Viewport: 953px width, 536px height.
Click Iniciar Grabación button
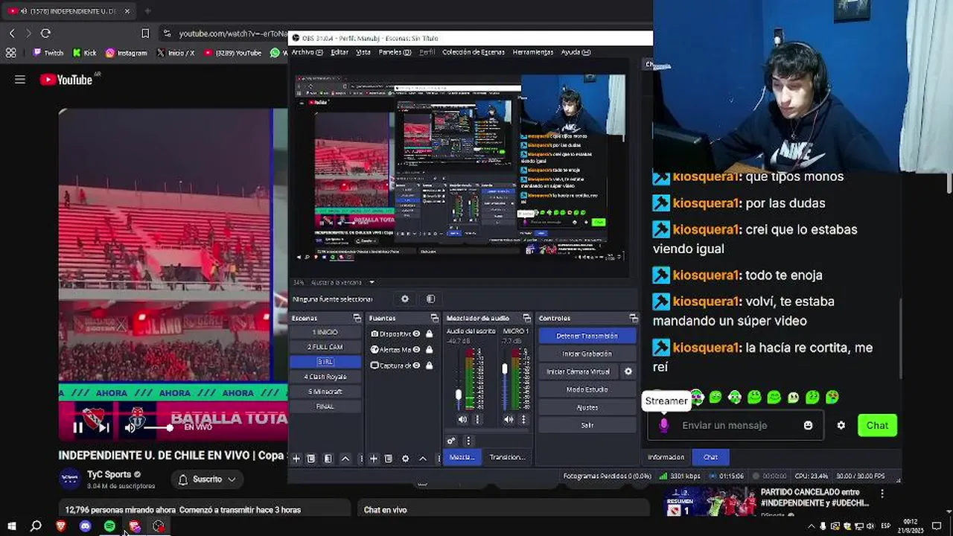point(587,354)
